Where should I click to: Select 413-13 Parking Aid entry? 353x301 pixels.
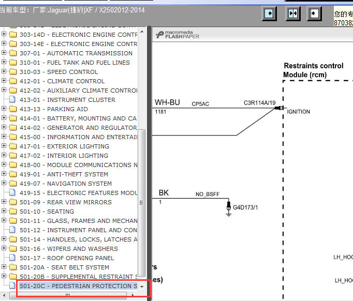coord(54,109)
